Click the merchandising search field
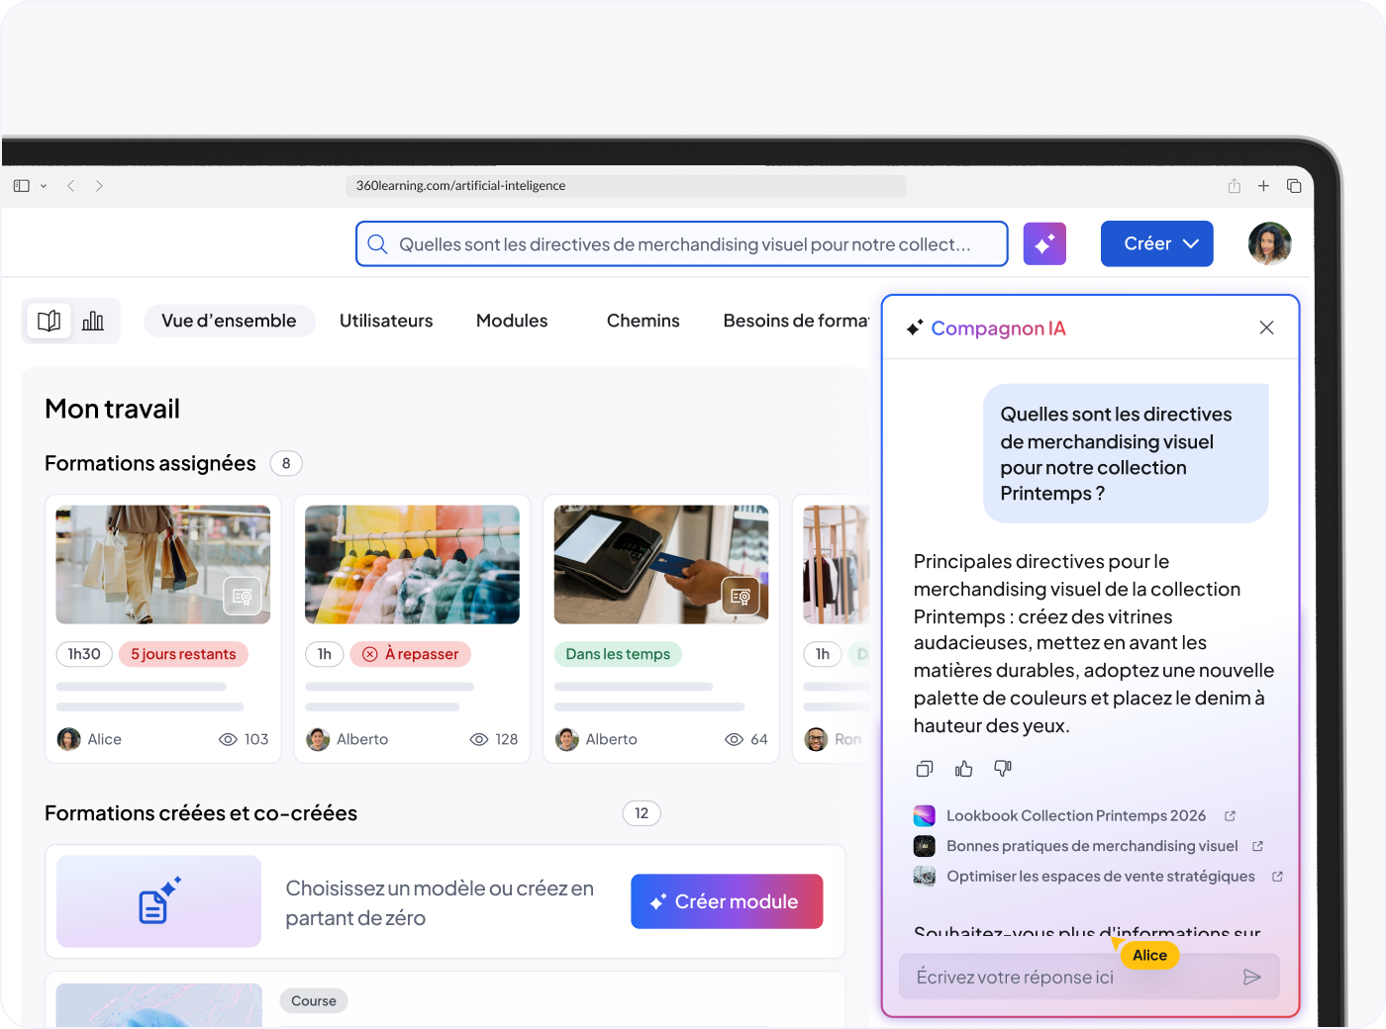Image resolution: width=1386 pixels, height=1029 pixels. pos(682,244)
